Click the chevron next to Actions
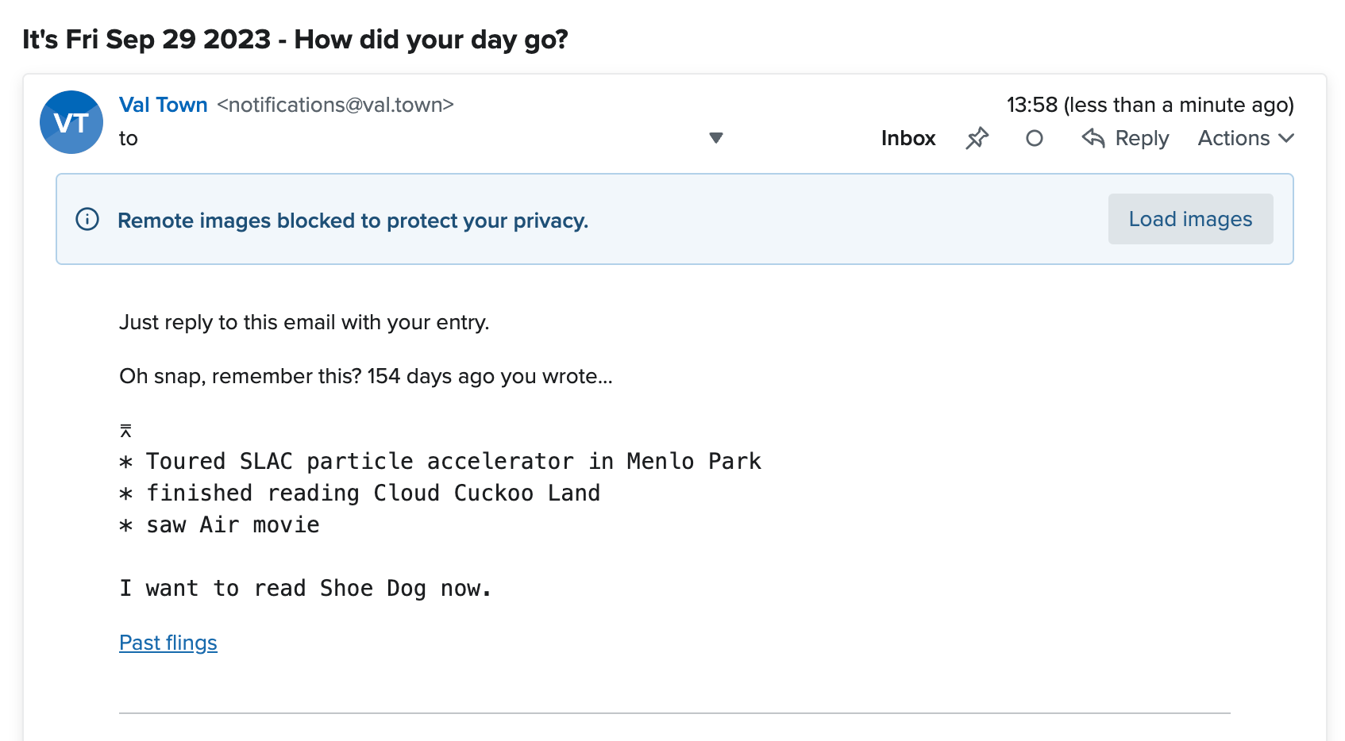1345x741 pixels. coord(1287,139)
